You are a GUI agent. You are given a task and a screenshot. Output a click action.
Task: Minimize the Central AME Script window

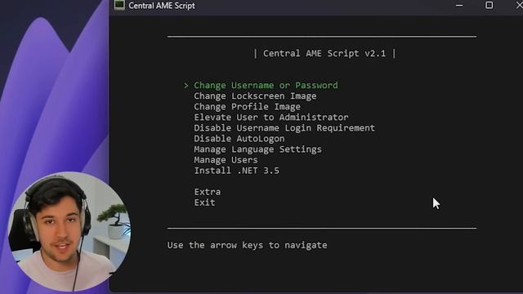pos(459,6)
